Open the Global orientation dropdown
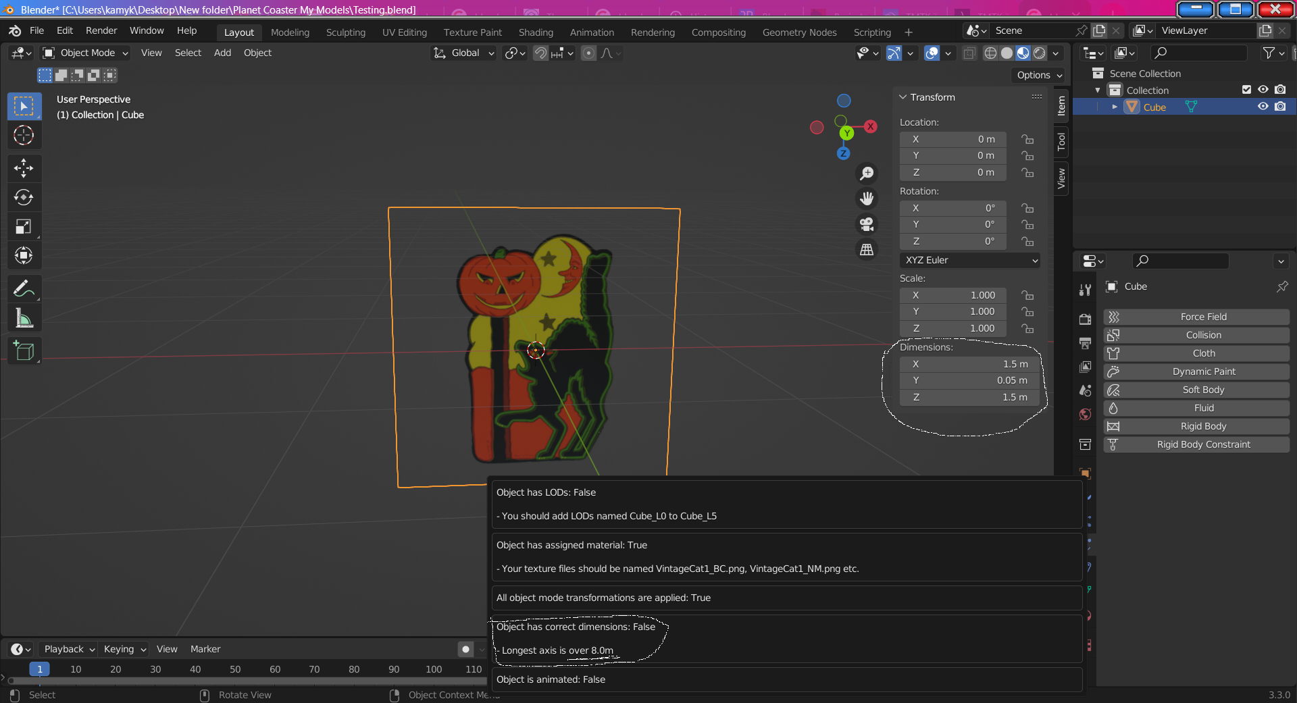The image size is (1297, 703). (x=463, y=53)
